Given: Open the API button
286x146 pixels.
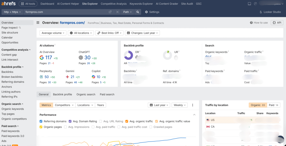Looking at the screenshot, I should 277,23.
